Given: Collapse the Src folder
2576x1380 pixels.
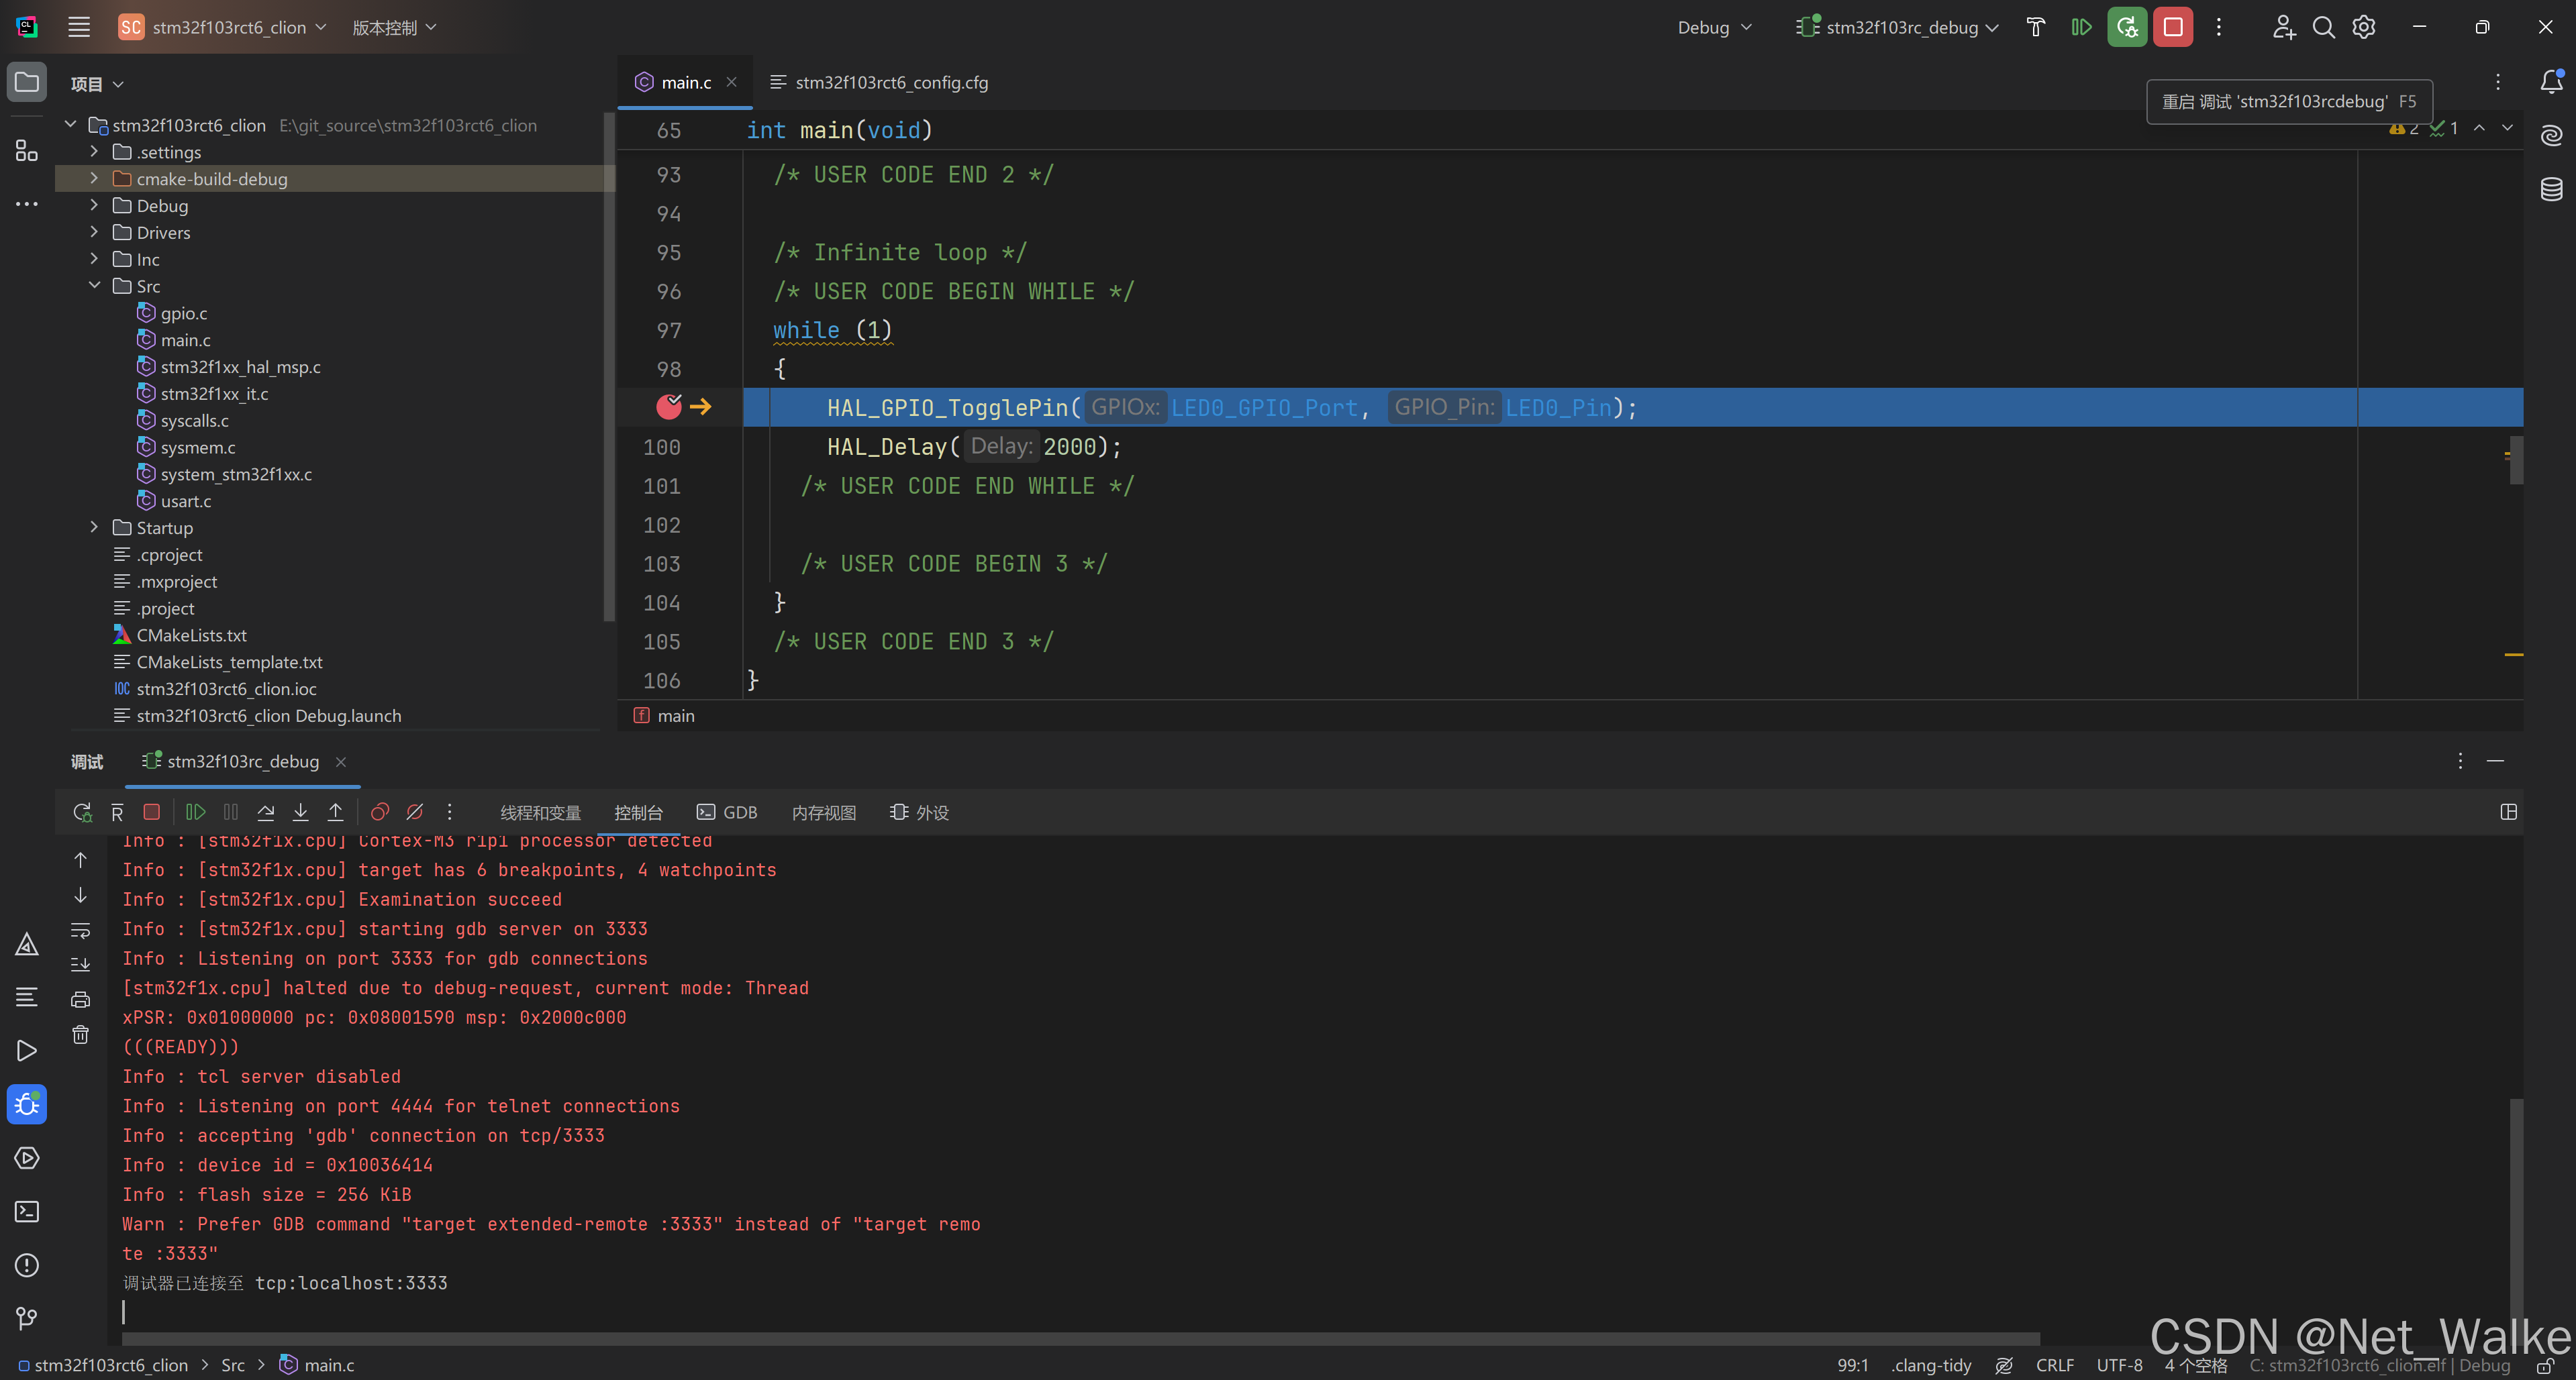Looking at the screenshot, I should pos(94,286).
